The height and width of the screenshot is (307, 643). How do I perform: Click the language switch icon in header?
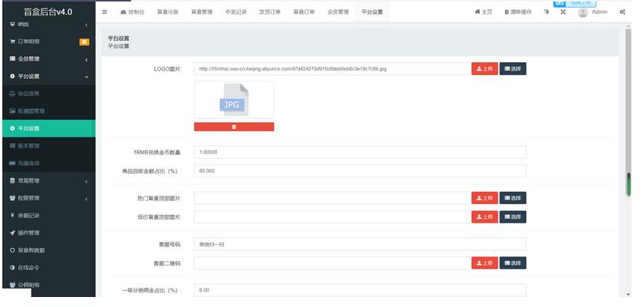coord(546,12)
